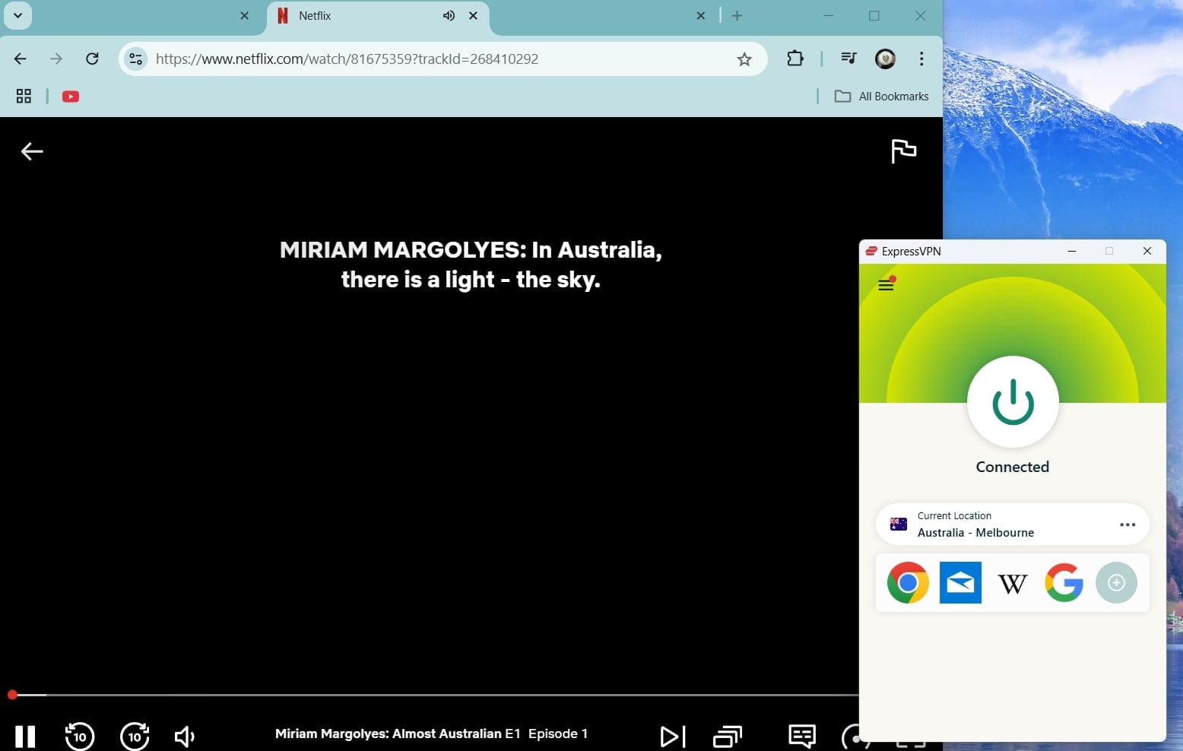
Task: Mute the video volume
Action: point(184,736)
